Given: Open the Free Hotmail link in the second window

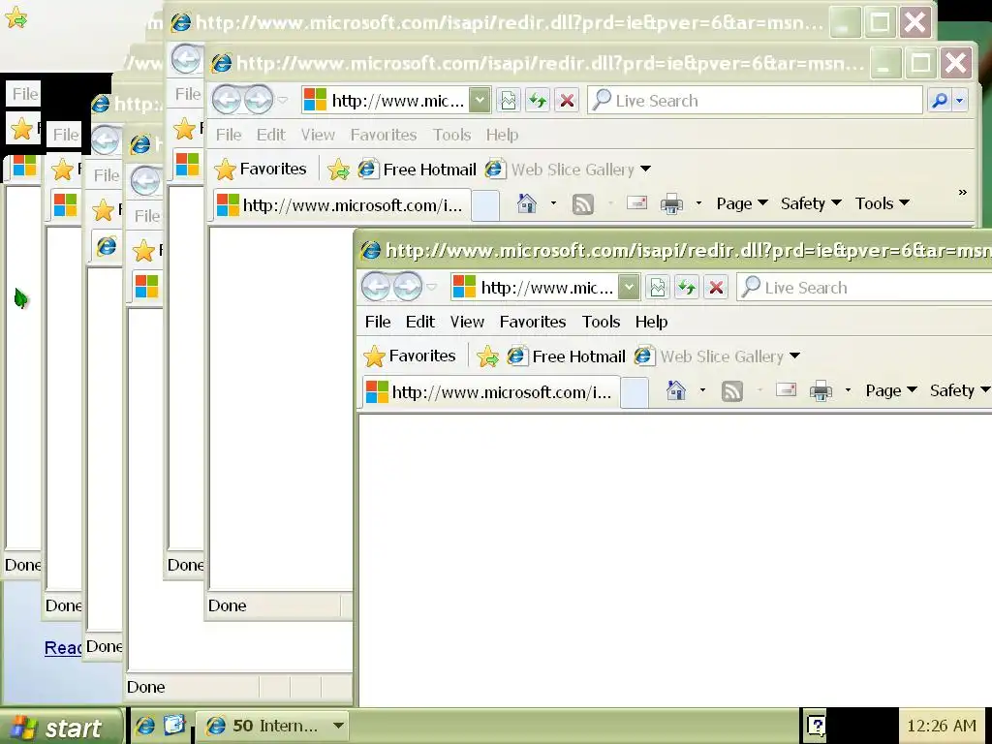Looking at the screenshot, I should coord(418,169).
